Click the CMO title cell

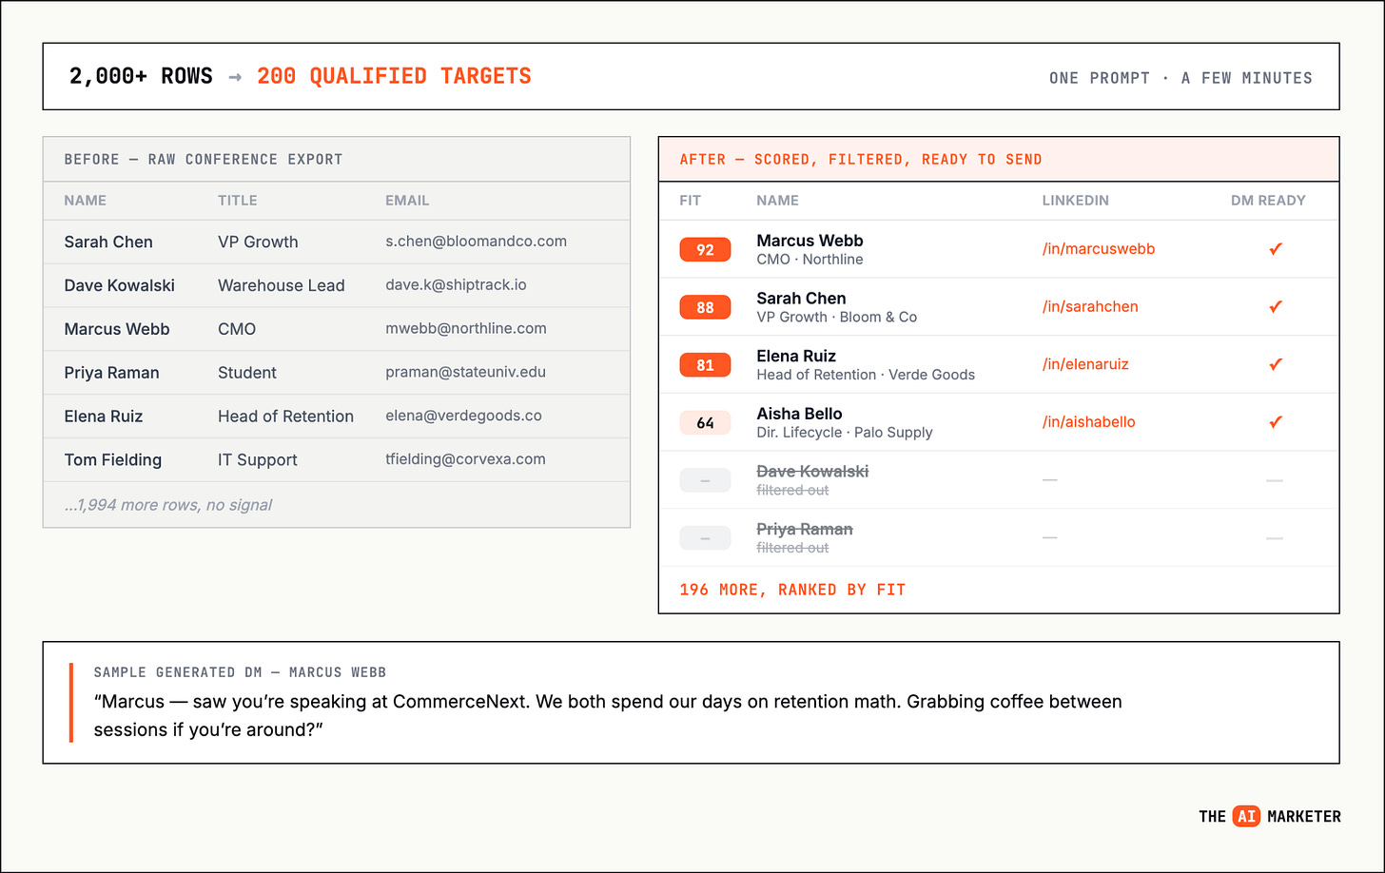[237, 329]
